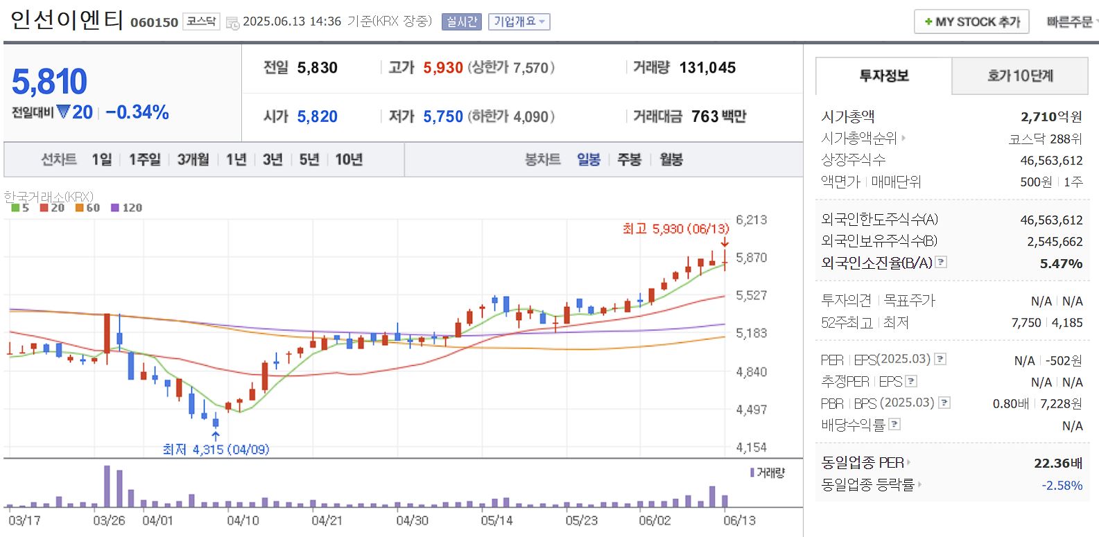Click the 코스닥 market badge
The width and height of the screenshot is (1099, 537).
point(201,21)
